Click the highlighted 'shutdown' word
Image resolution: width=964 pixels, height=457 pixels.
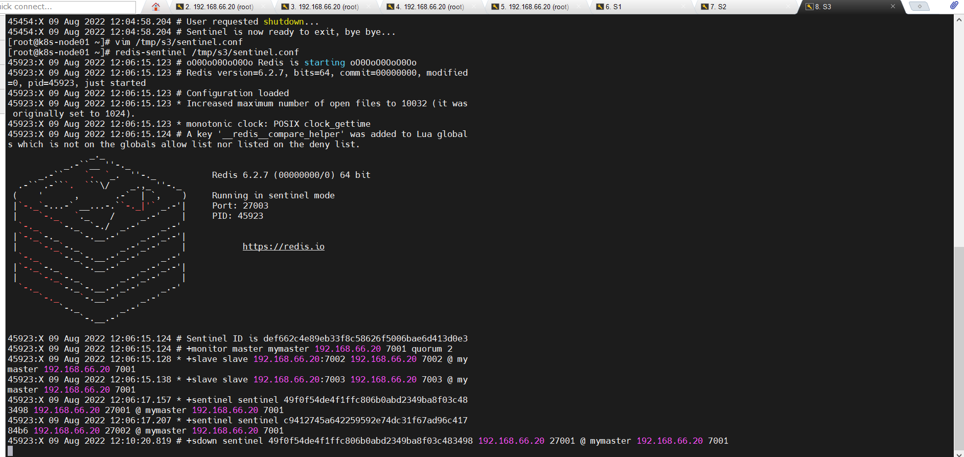(284, 21)
